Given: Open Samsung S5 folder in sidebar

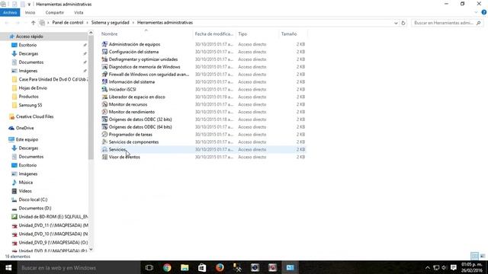Looking at the screenshot, I should pos(30,105).
